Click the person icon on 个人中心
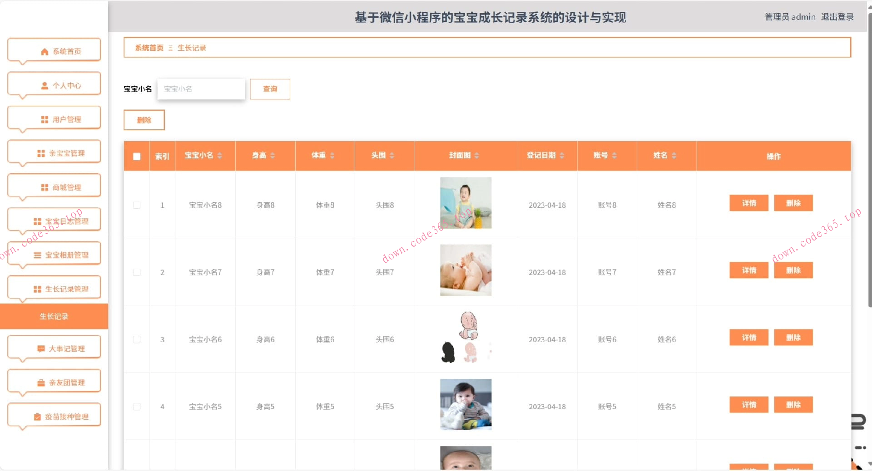872x471 pixels. 44,85
